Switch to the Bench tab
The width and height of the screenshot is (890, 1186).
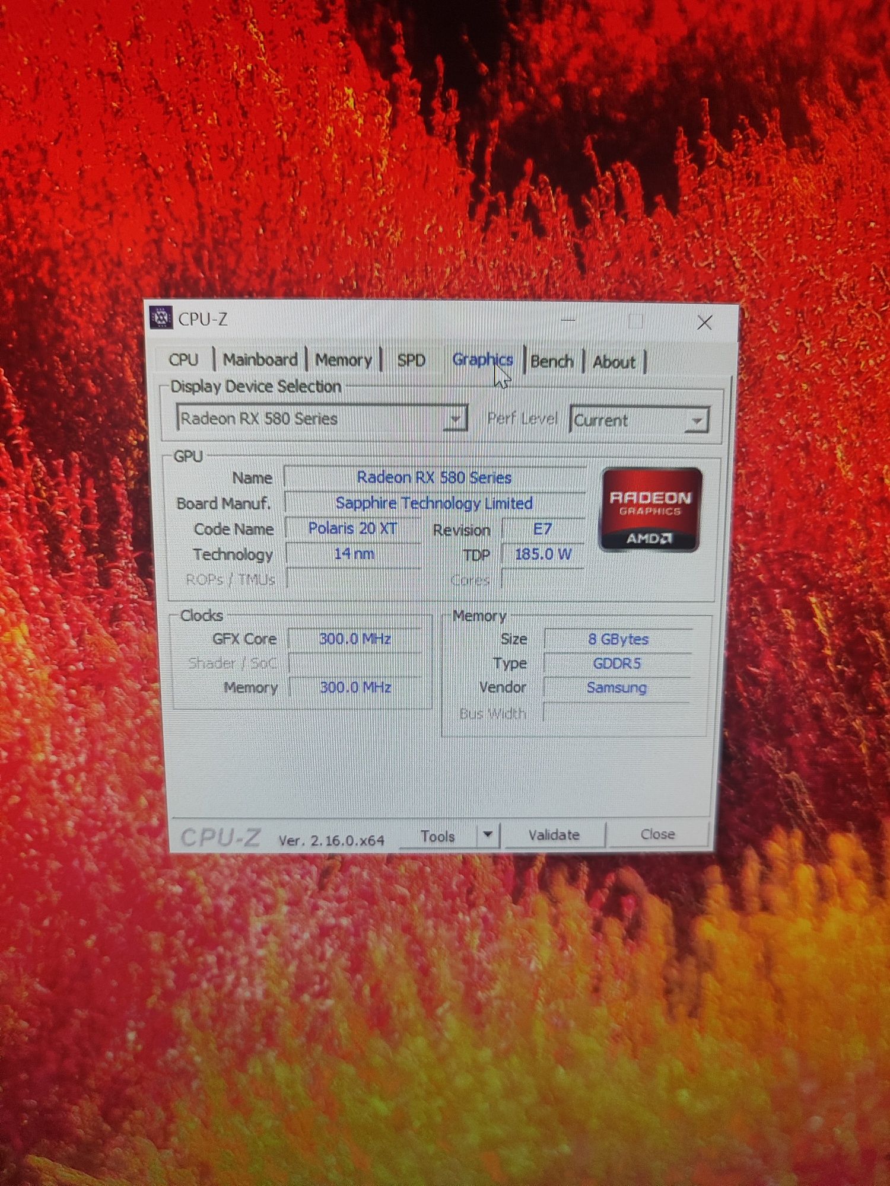(552, 361)
